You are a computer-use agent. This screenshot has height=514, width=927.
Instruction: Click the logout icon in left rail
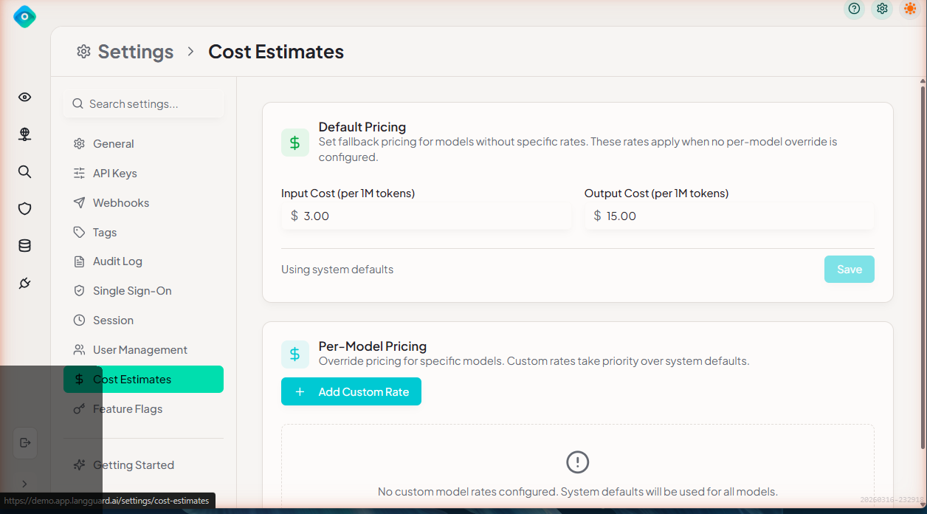click(25, 443)
